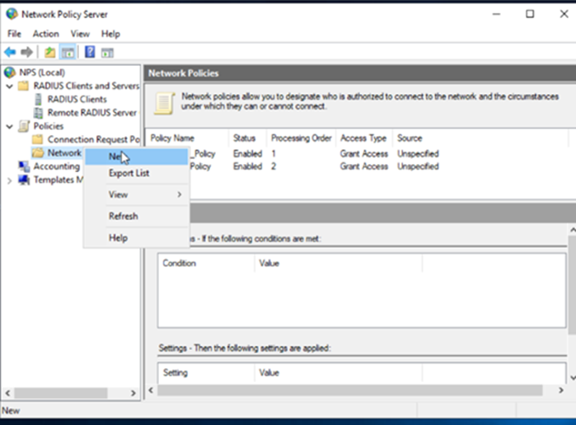Click the details pane scroll left arrow
The width and height of the screenshot is (576, 425).
(151, 390)
